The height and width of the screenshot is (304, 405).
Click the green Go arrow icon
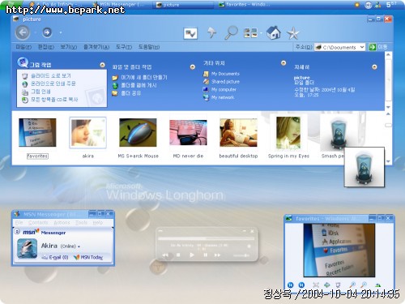tap(373, 47)
